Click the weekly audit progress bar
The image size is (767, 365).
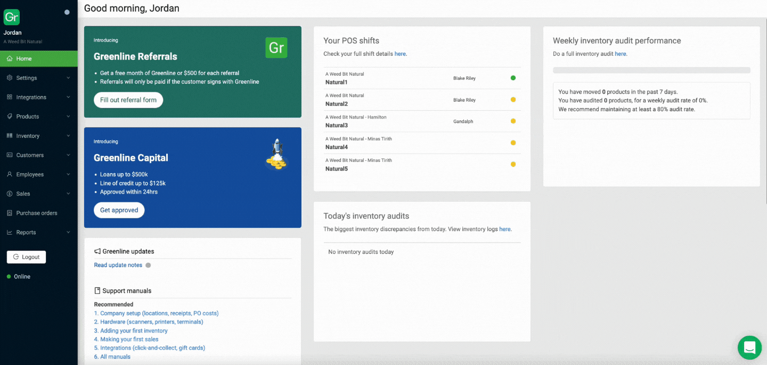(651, 70)
